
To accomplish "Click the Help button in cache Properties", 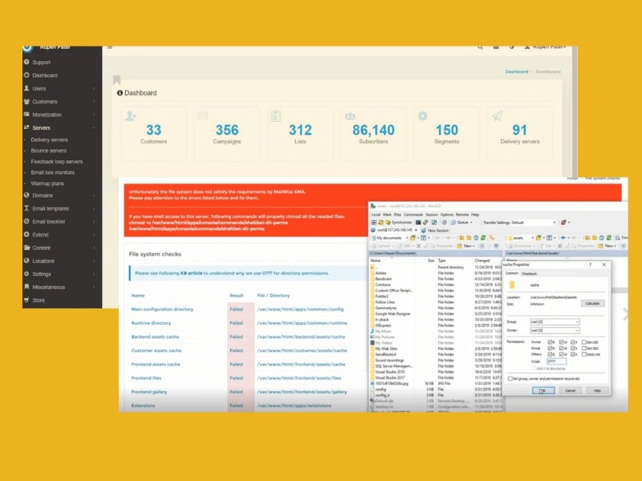I will (597, 391).
